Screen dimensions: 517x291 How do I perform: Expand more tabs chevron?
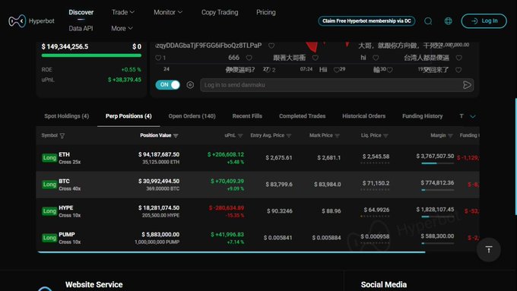point(472,116)
